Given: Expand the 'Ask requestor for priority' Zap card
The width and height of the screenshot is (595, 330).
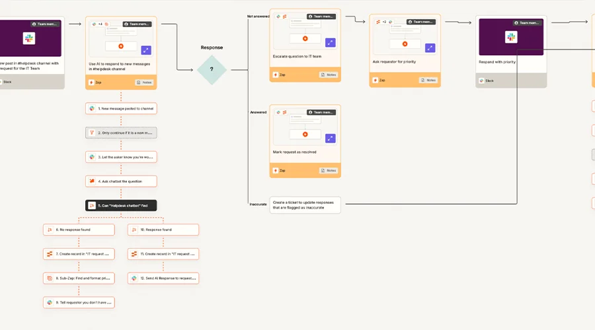Looking at the screenshot, I should pyautogui.click(x=430, y=48).
